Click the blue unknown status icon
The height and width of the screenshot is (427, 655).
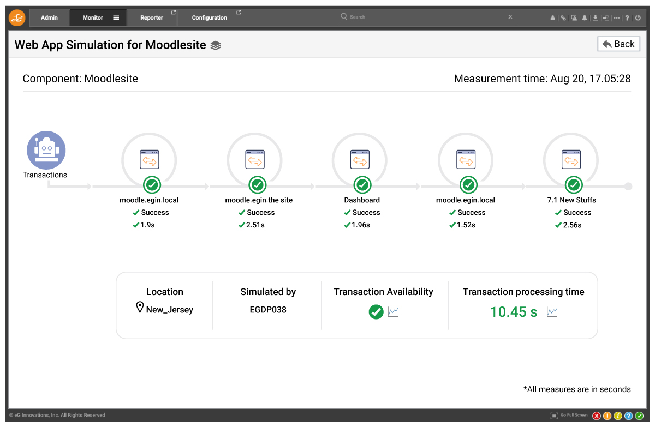coord(629,416)
